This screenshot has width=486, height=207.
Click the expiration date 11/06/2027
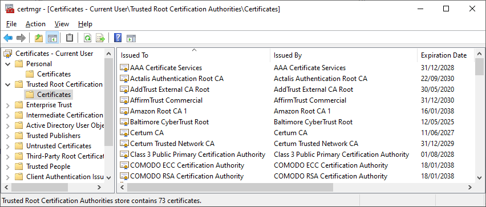point(438,133)
